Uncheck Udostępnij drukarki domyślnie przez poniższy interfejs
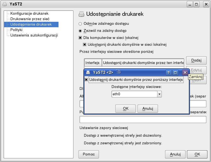 click(x=86, y=80)
